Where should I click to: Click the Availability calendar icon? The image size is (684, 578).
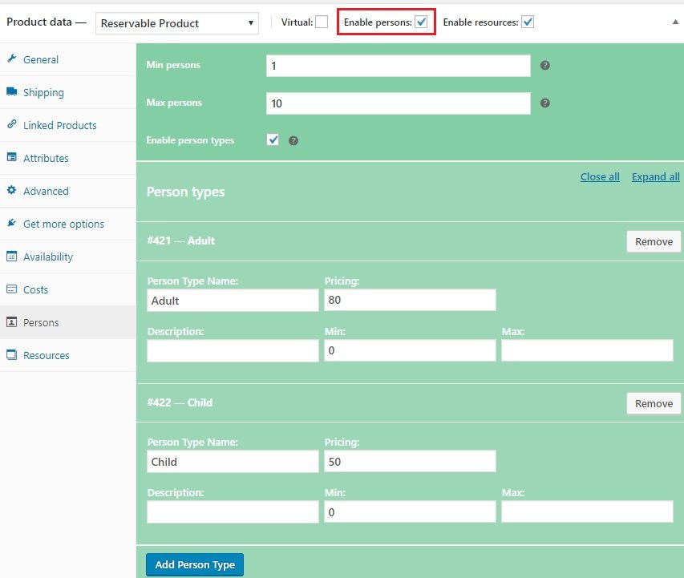pos(12,257)
